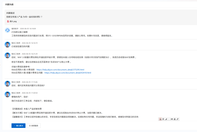197x132 pixels.
Task: Click the 17:15:46 message asking about other questions
Action: pyautogui.click(x=28, y=85)
